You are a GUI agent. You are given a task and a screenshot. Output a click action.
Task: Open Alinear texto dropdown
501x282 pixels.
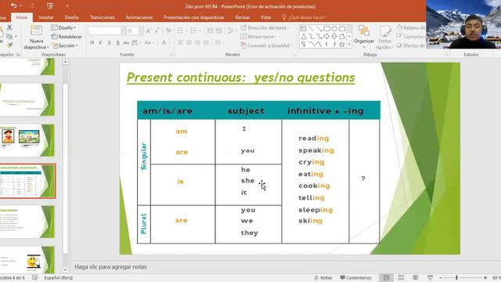coord(258,37)
